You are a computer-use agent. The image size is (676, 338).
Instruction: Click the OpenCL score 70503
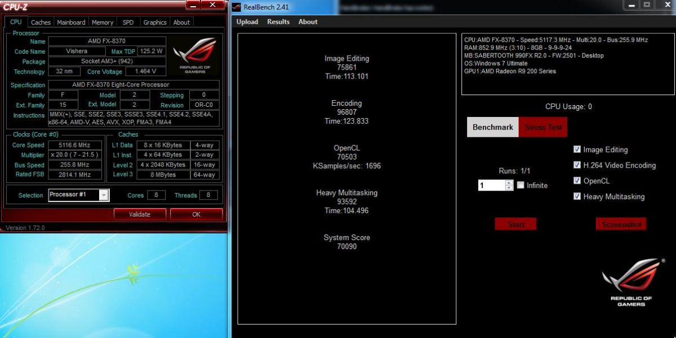347,157
